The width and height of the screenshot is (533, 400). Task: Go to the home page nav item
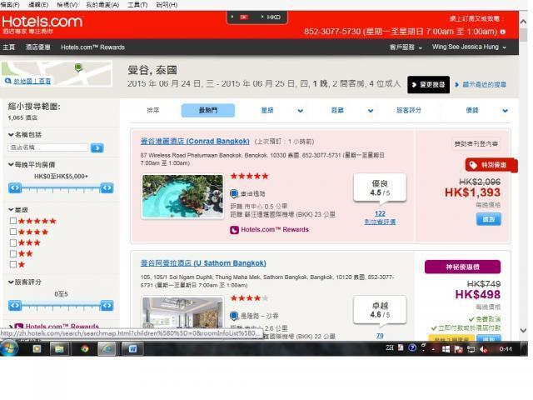9,47
